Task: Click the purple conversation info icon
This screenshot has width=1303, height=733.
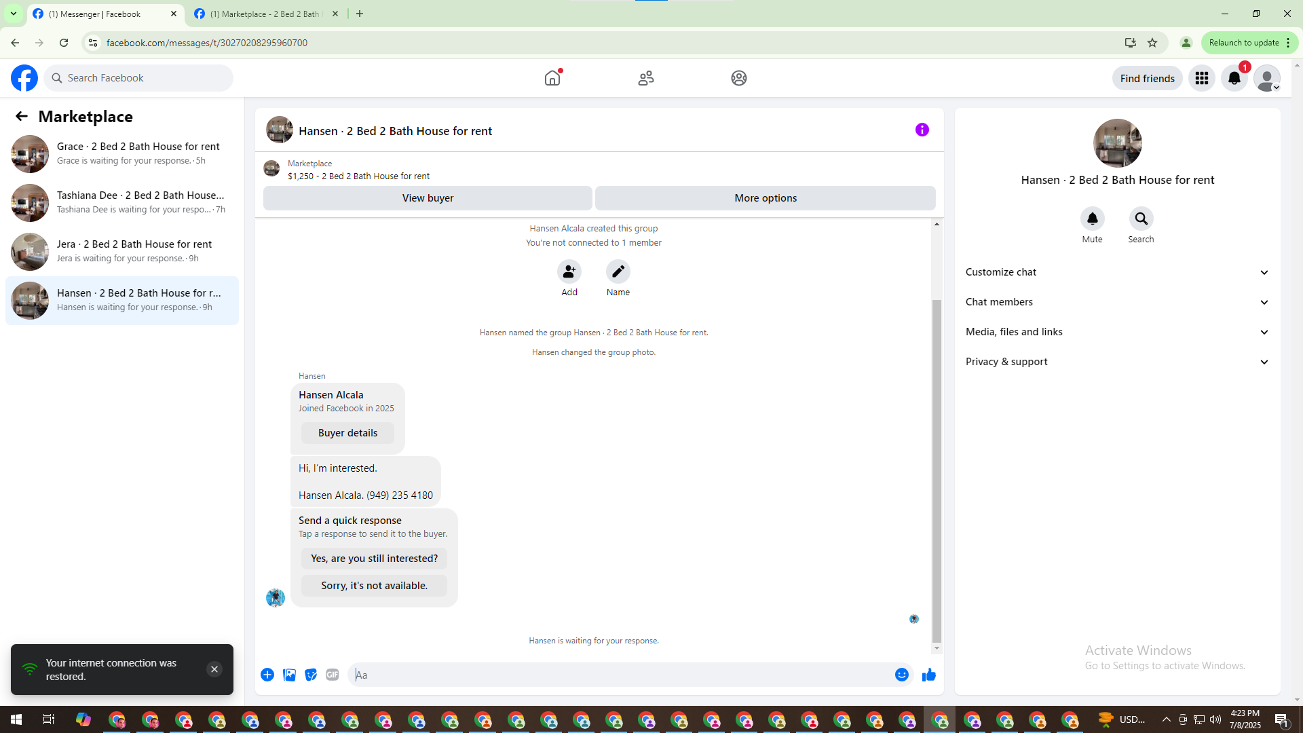Action: (922, 130)
